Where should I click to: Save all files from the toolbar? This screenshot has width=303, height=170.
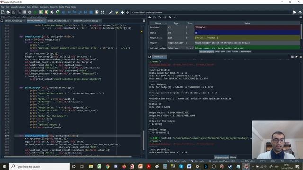point(19,12)
